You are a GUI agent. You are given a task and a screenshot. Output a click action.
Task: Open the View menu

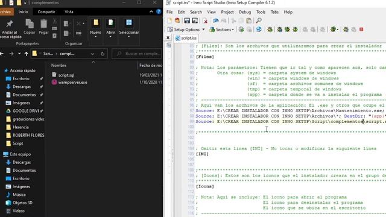click(x=211, y=12)
